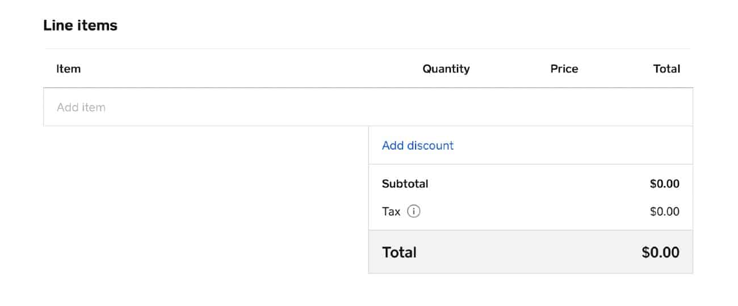
Task: Click the Line items heading
Action: tap(80, 25)
